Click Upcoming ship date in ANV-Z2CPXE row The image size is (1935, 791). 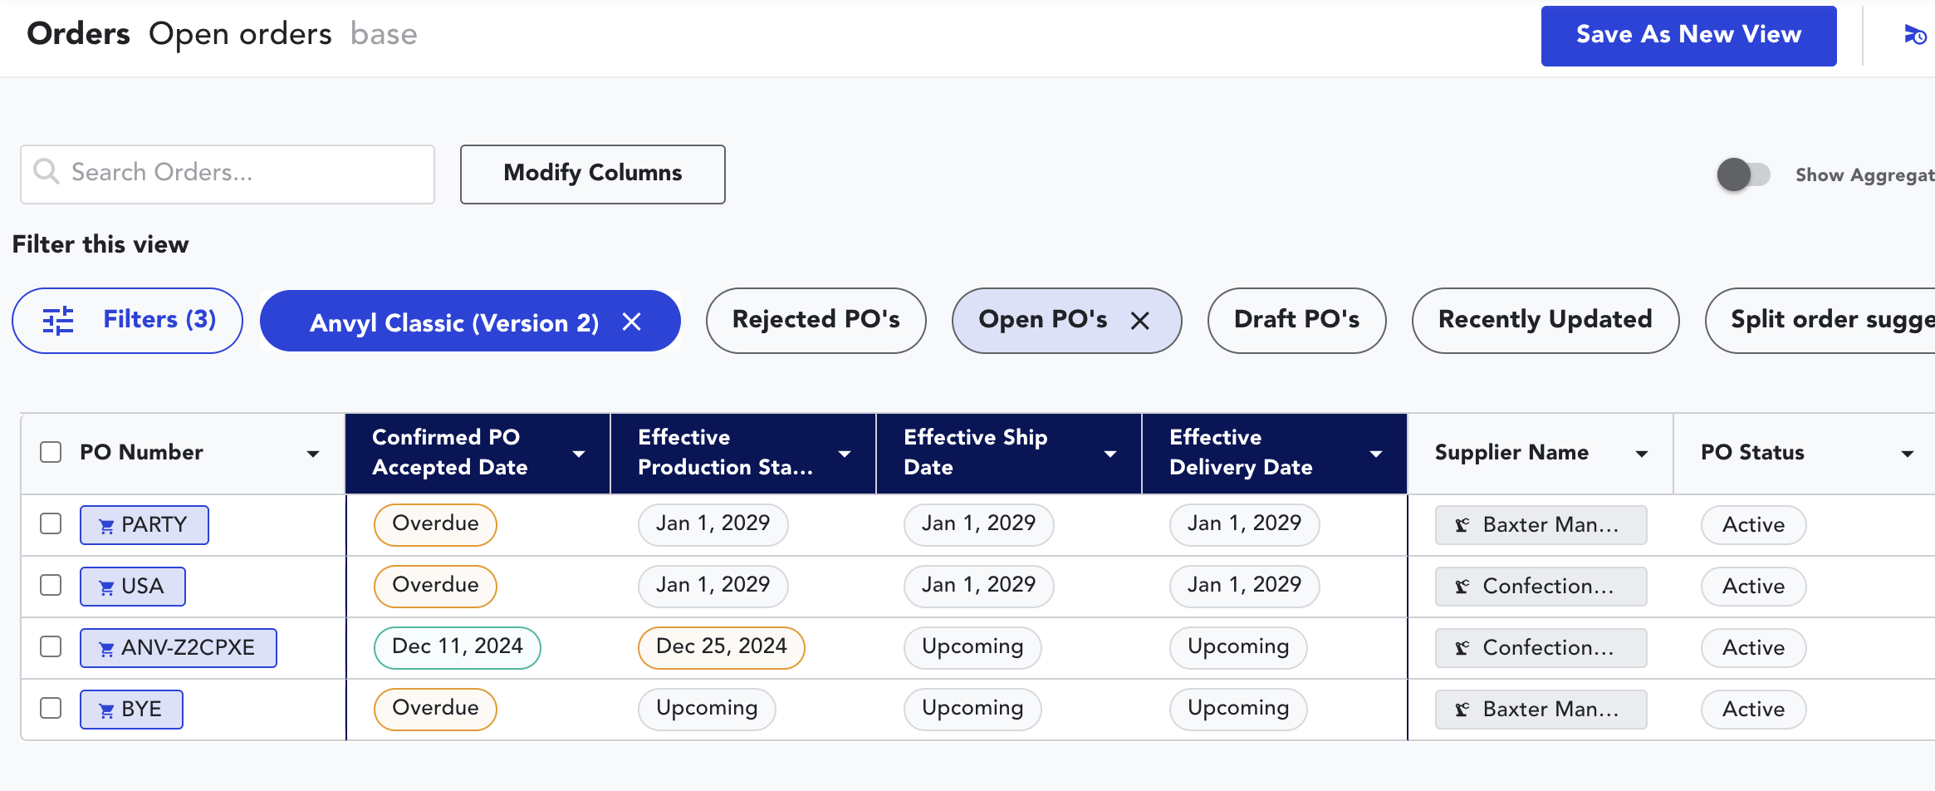972,647
